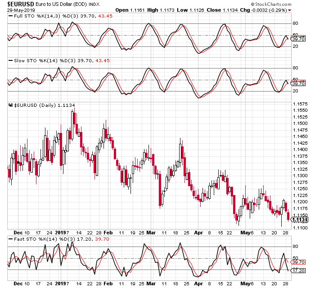Viewport: 315px width, 288px height.
Task: Click the red 43.45 value in Full STO legend
Action: pos(105,16)
